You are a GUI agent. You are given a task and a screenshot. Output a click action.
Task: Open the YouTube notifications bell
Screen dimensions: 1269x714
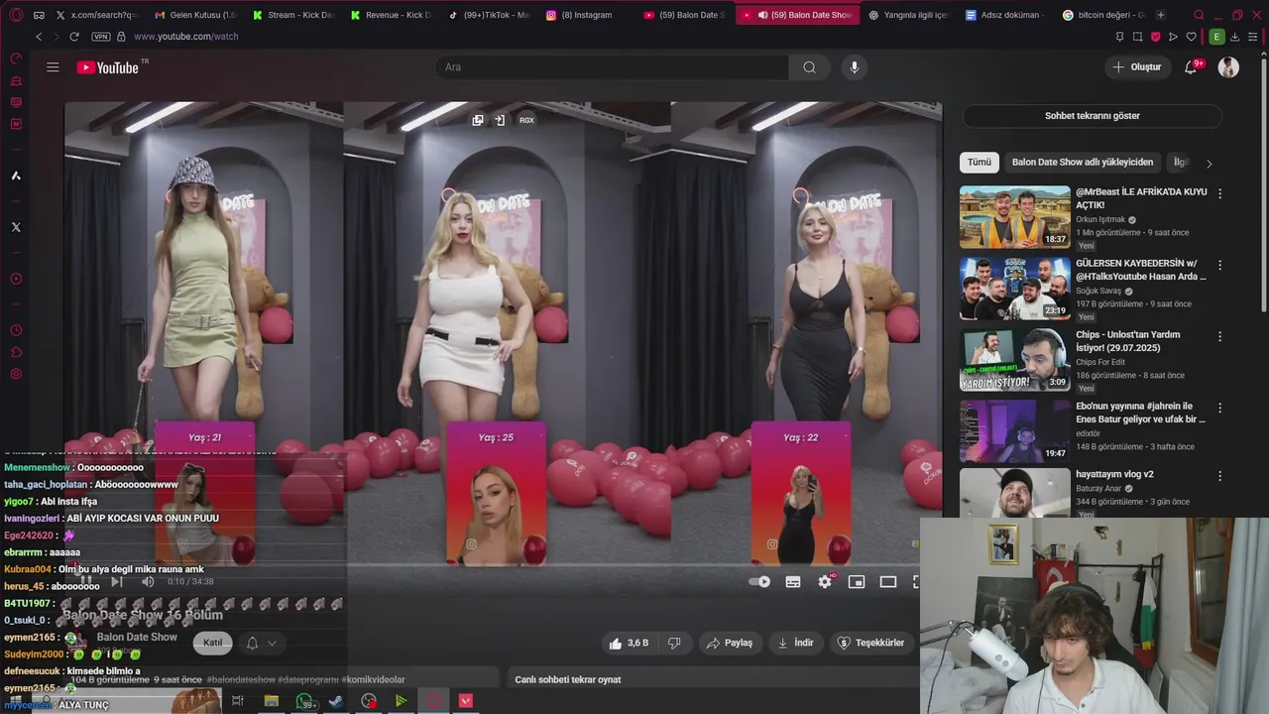coord(1193,67)
